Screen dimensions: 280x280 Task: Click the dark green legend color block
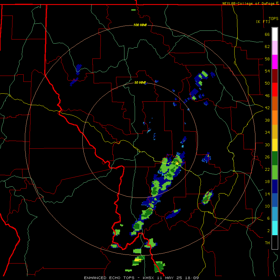275,158
